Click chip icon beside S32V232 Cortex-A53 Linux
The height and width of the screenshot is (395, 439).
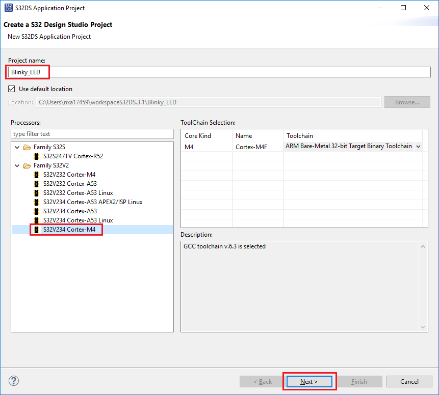pos(36,193)
